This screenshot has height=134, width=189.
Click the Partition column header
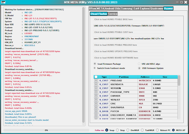[124, 77]
